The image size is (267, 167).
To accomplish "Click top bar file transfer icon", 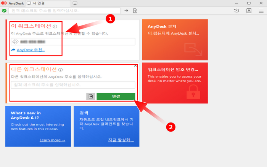I will (135, 11).
